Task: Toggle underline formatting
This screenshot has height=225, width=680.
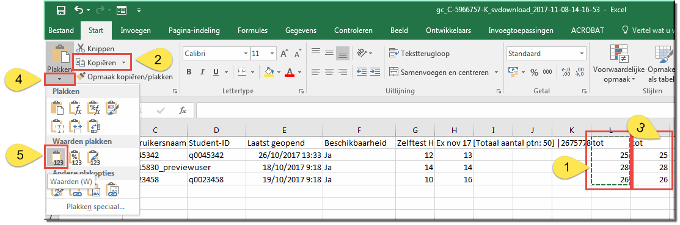Action: click(x=216, y=72)
